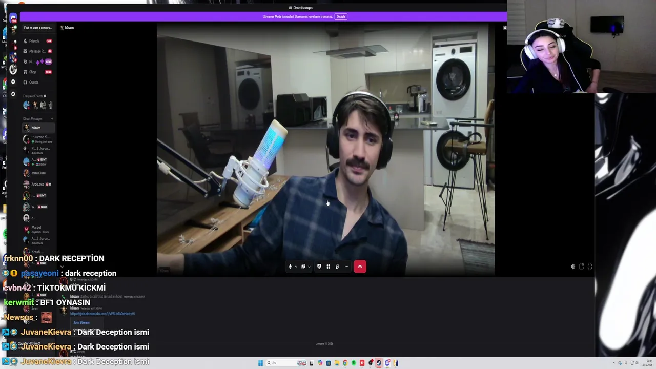Open the activities grid icon in call bar
Image resolution: width=656 pixels, height=369 pixels.
tap(328, 266)
